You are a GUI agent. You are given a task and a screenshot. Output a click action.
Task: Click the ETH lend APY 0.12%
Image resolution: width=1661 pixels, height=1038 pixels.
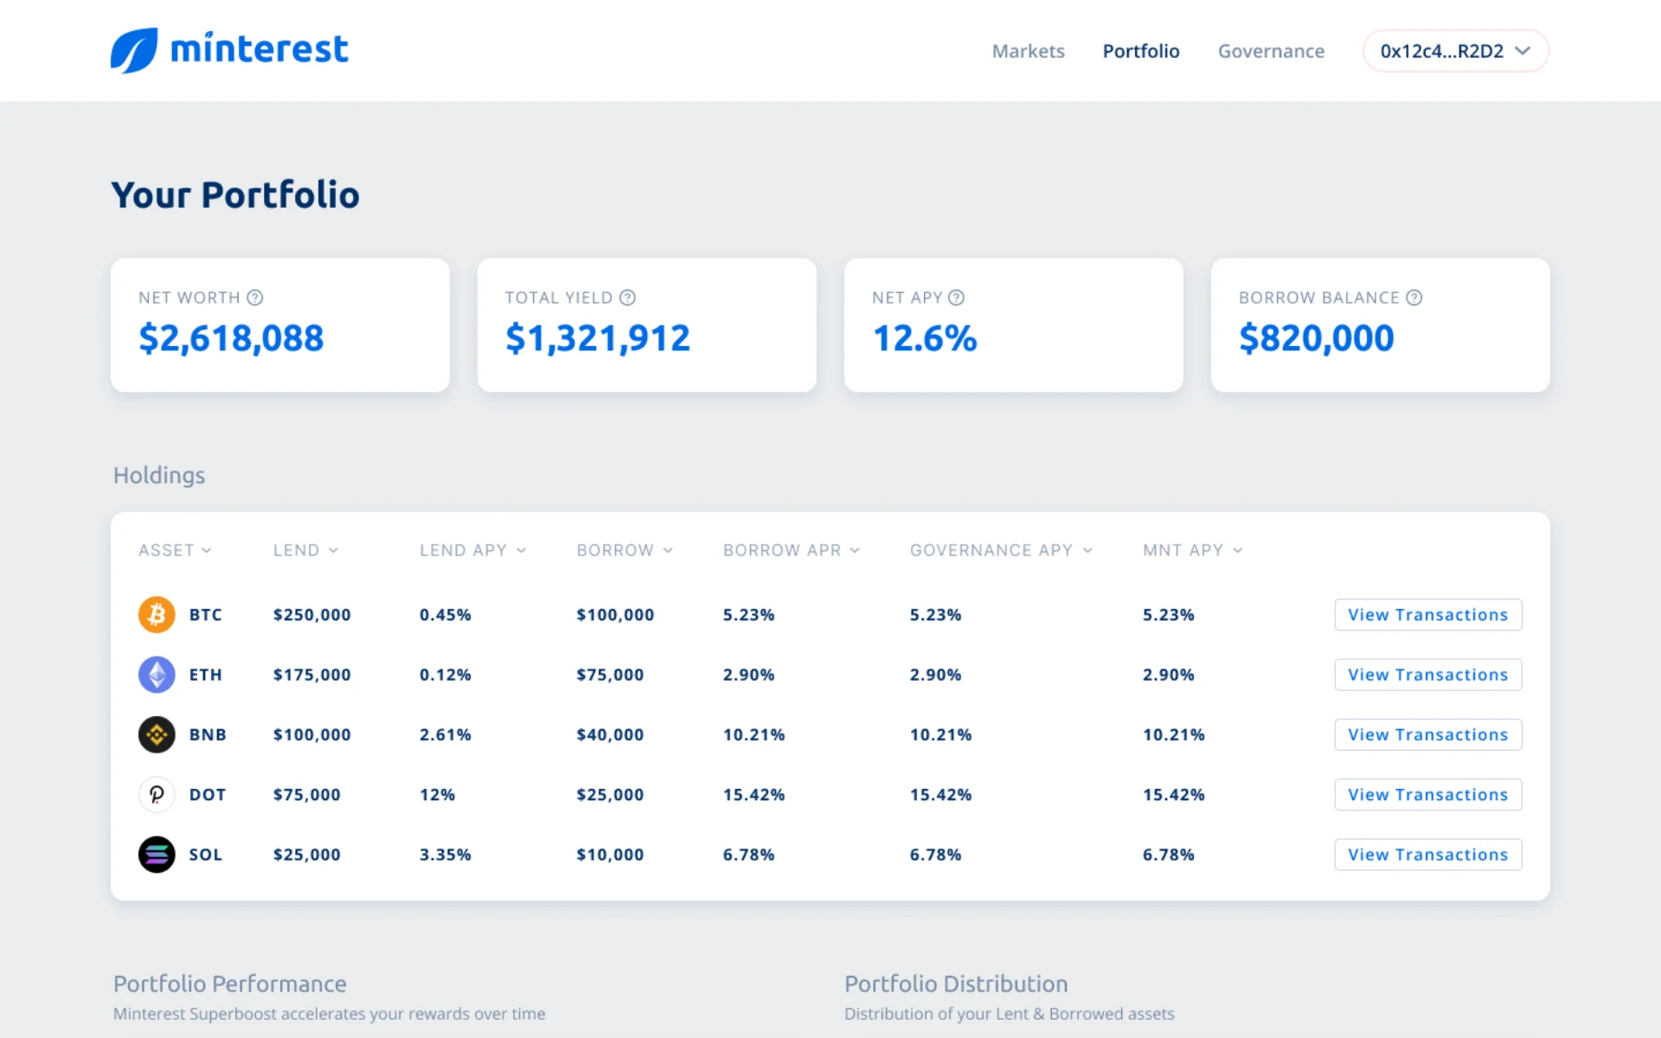(x=445, y=675)
